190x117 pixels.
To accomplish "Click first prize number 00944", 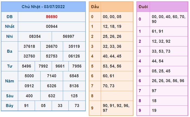I will (x=52, y=26).
